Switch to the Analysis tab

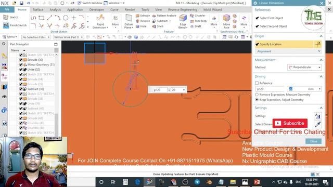(x=55, y=9)
